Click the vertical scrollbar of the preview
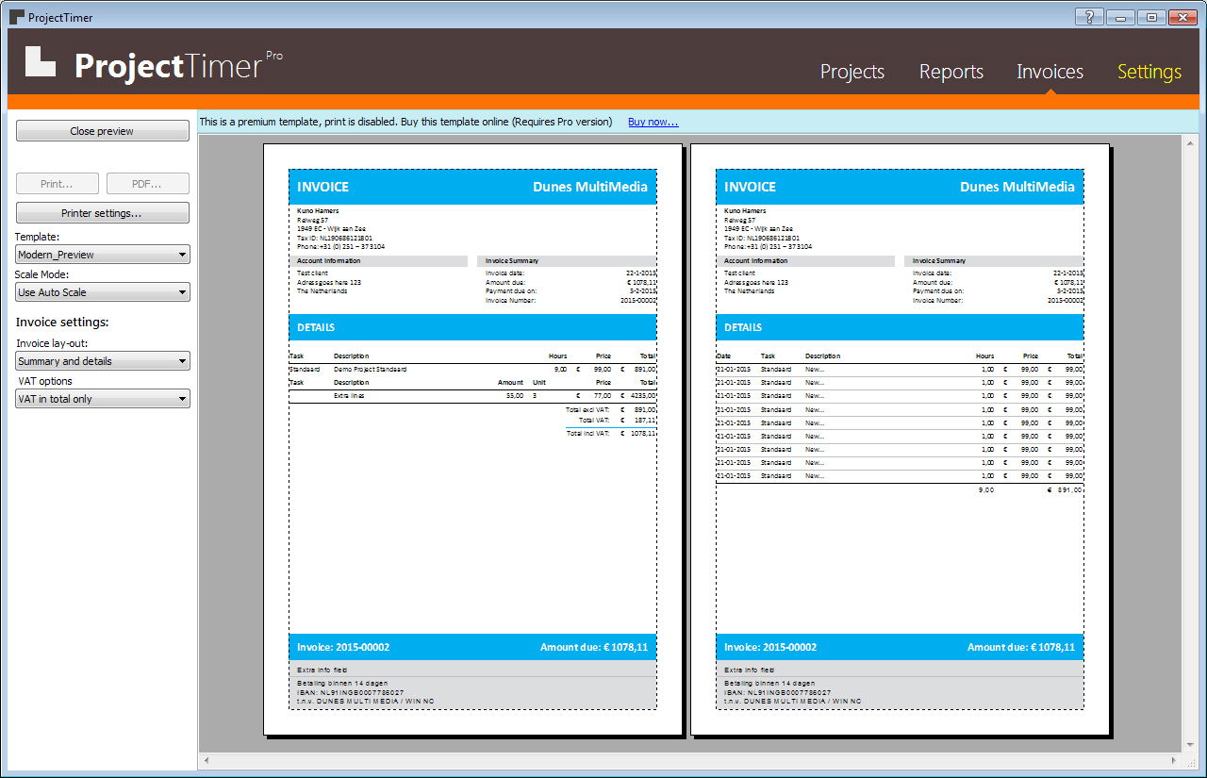Screen dimensions: 1207x778 point(1190,443)
